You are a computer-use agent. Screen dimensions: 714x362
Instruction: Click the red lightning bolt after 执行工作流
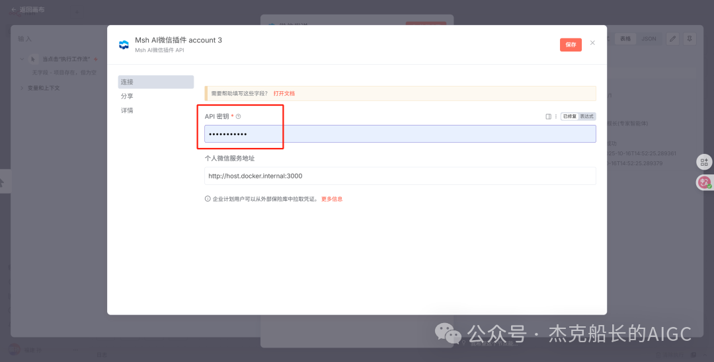tap(95, 59)
